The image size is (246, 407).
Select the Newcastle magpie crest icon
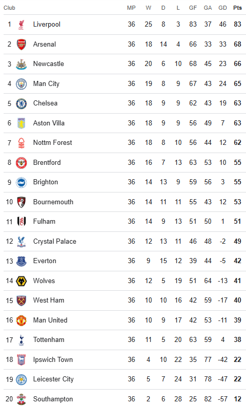pyautogui.click(x=21, y=64)
